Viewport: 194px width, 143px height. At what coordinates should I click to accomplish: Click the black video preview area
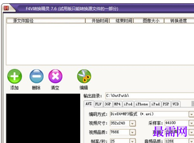[x=43, y=118]
